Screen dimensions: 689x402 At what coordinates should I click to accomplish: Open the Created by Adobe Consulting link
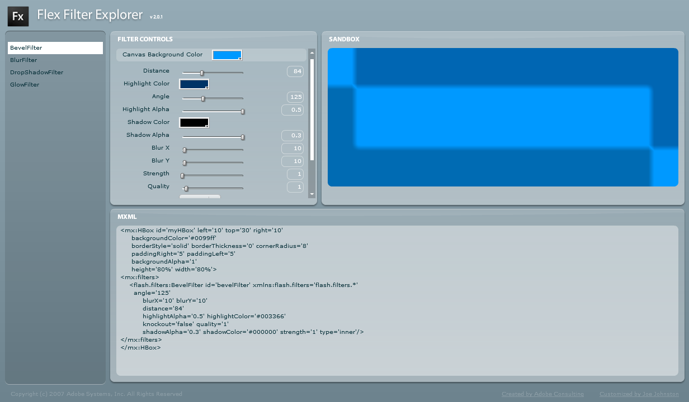(542, 394)
